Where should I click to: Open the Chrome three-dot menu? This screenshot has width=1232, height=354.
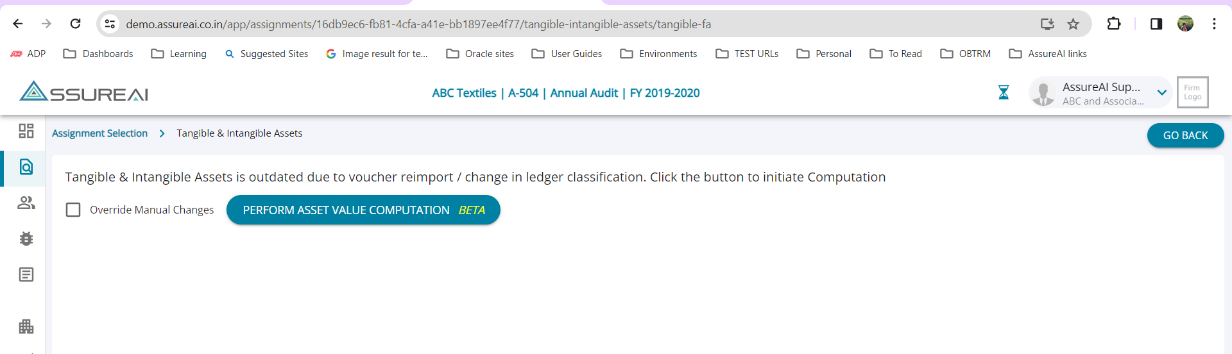[1214, 24]
